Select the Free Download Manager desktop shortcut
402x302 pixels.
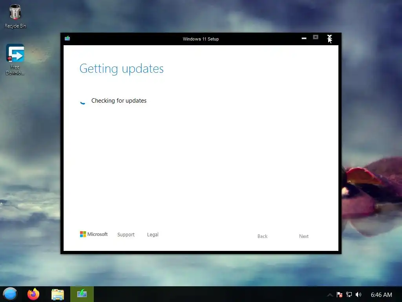pos(15,59)
